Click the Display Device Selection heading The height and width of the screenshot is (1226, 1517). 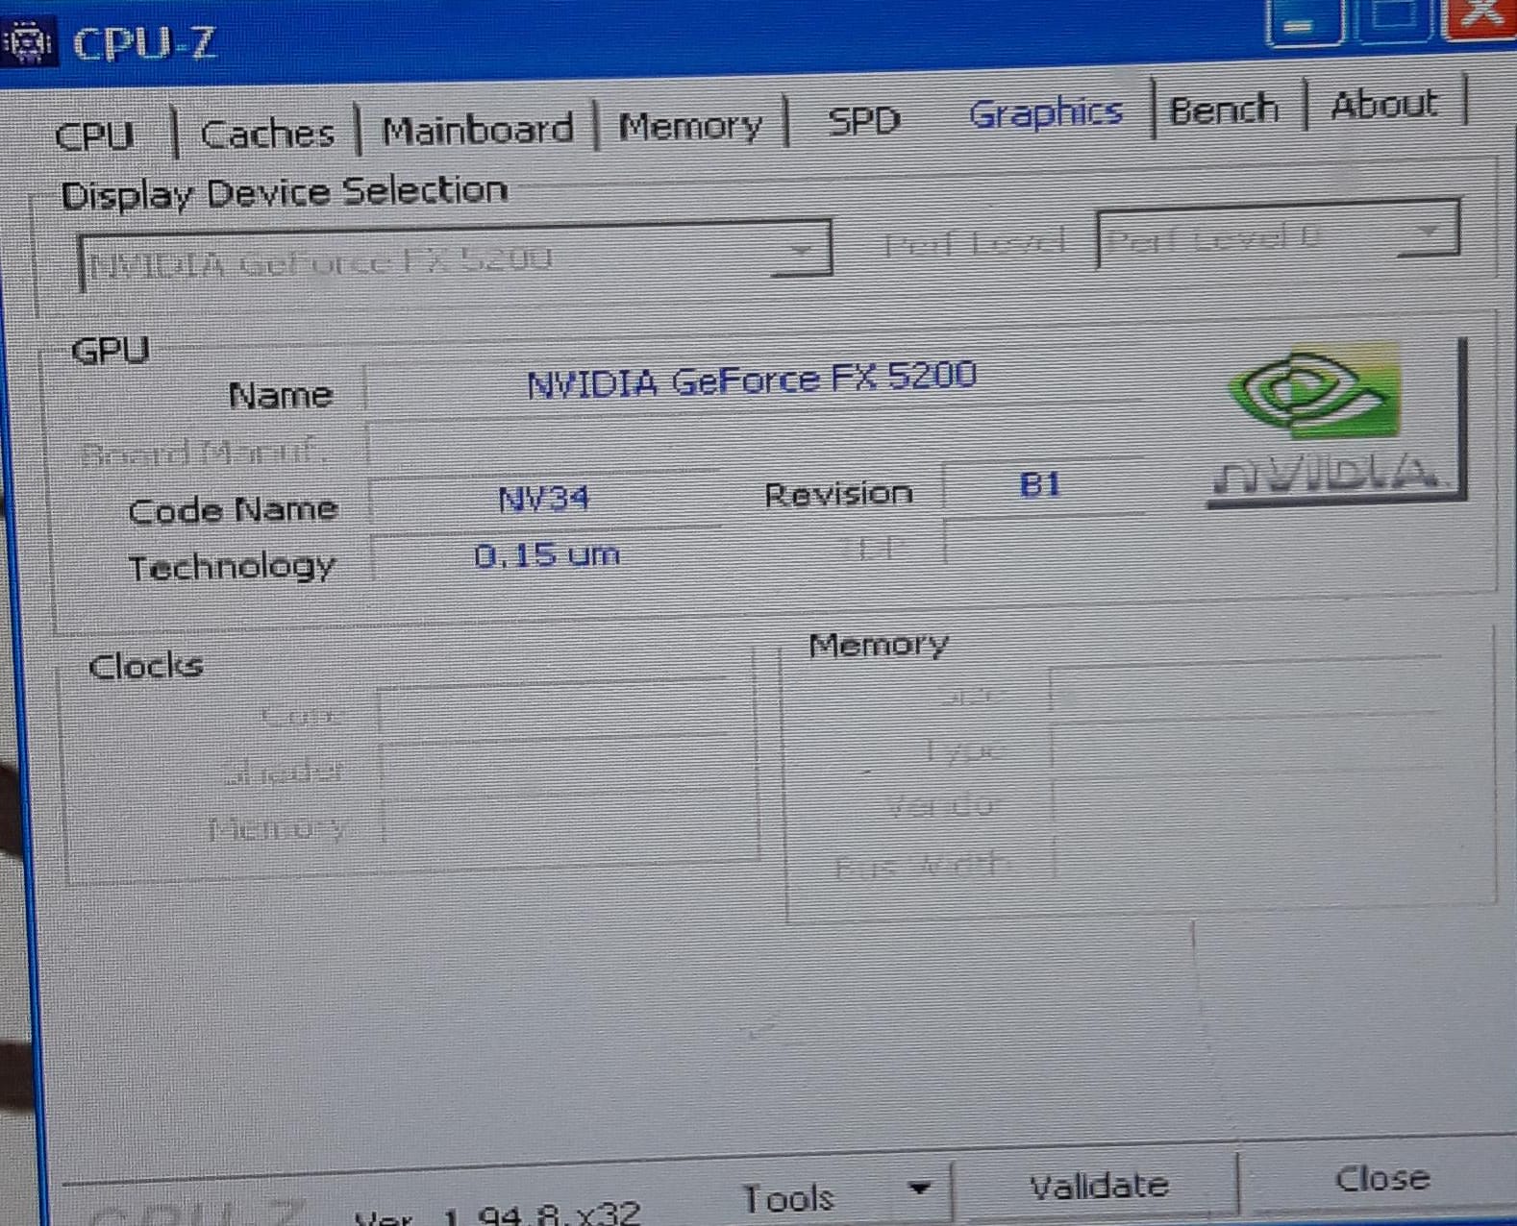click(285, 192)
